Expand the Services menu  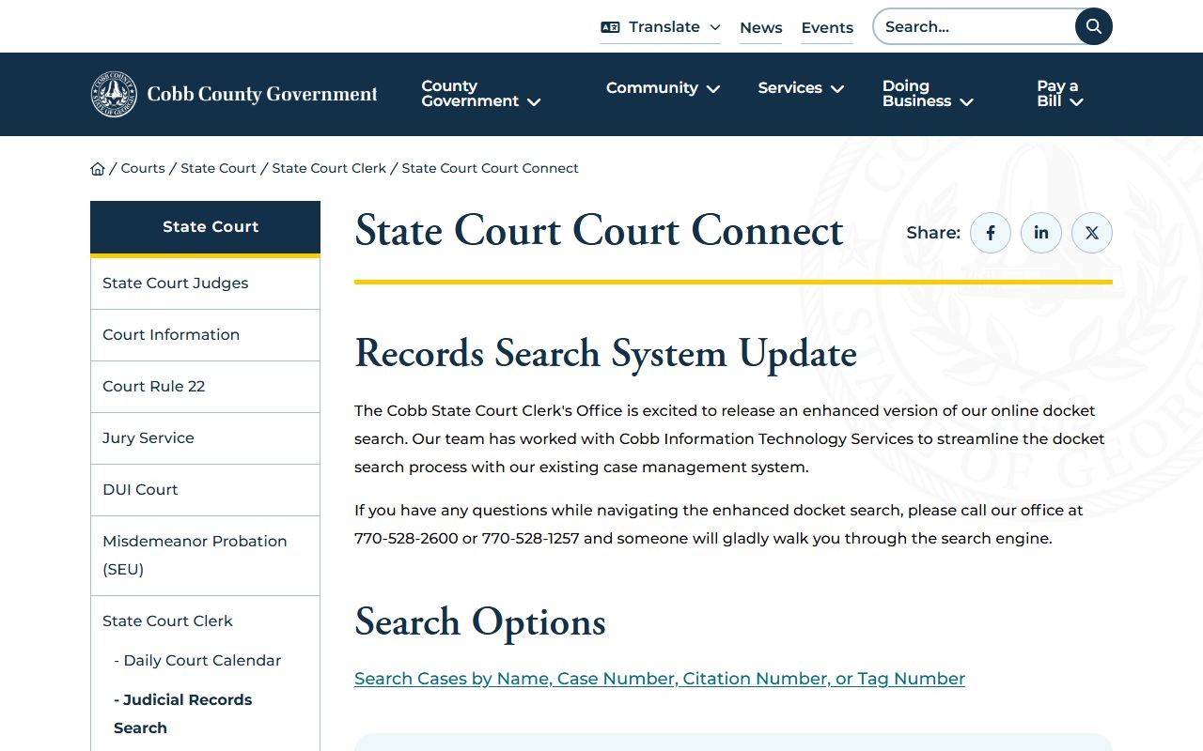[x=801, y=88]
